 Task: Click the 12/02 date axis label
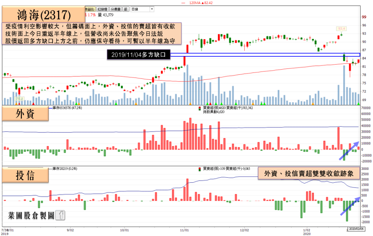coord(244,230)
